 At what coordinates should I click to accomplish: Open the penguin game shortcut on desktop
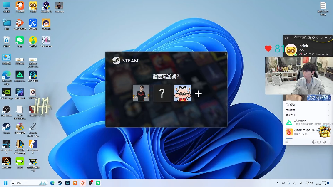point(46,24)
